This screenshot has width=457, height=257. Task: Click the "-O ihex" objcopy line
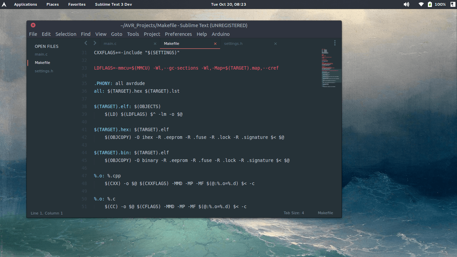tap(194, 137)
